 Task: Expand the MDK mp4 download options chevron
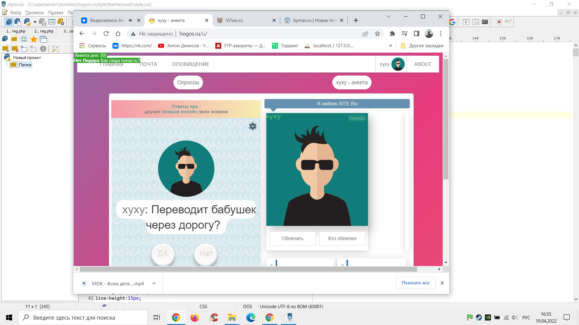154,283
